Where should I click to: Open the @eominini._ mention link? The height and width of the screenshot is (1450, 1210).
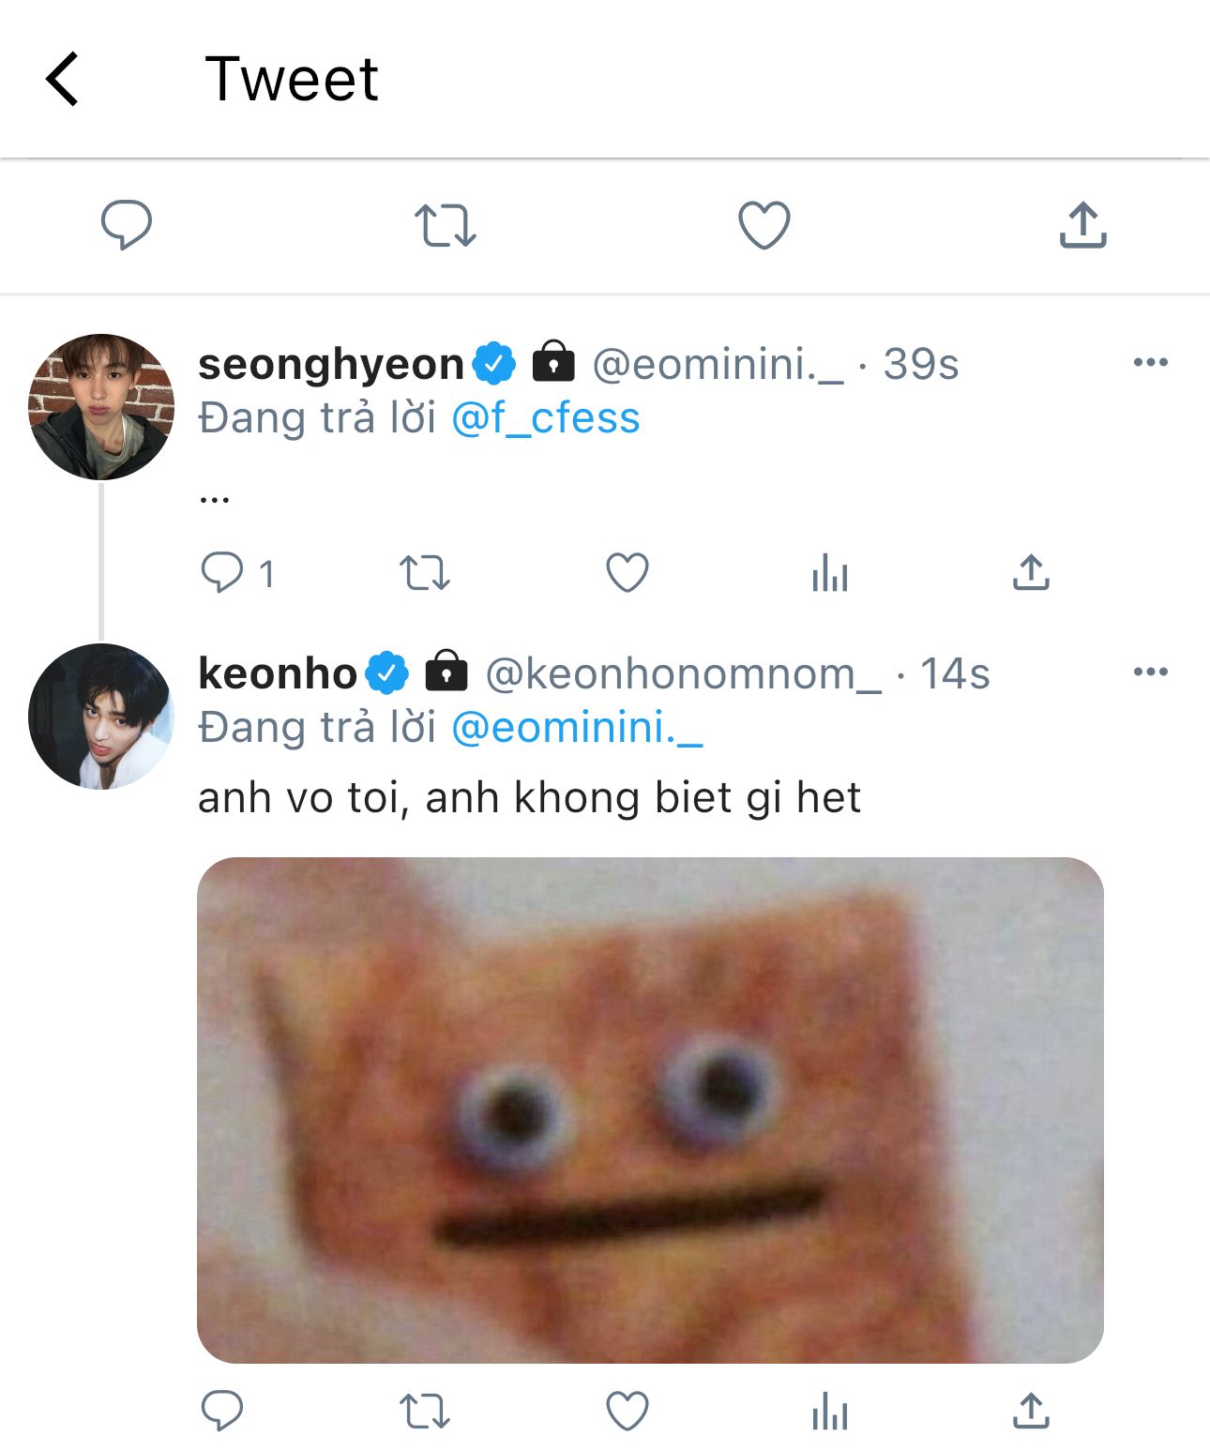point(577,728)
